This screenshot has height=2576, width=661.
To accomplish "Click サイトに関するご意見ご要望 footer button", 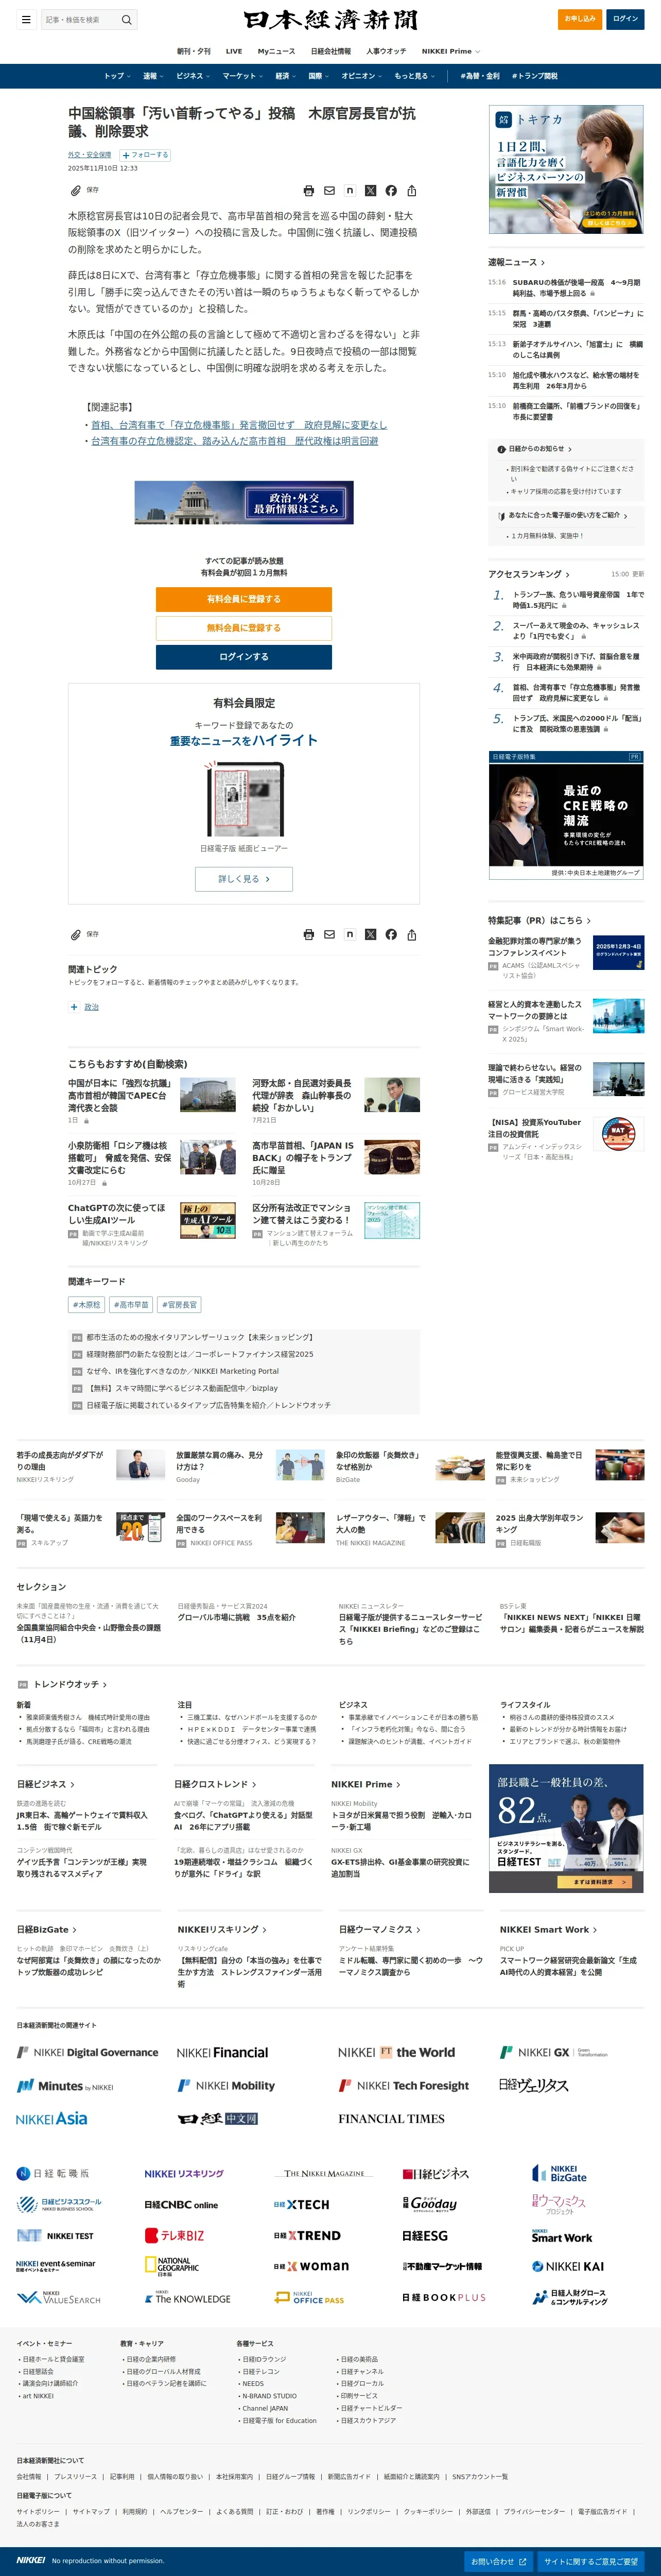I will [590, 2561].
